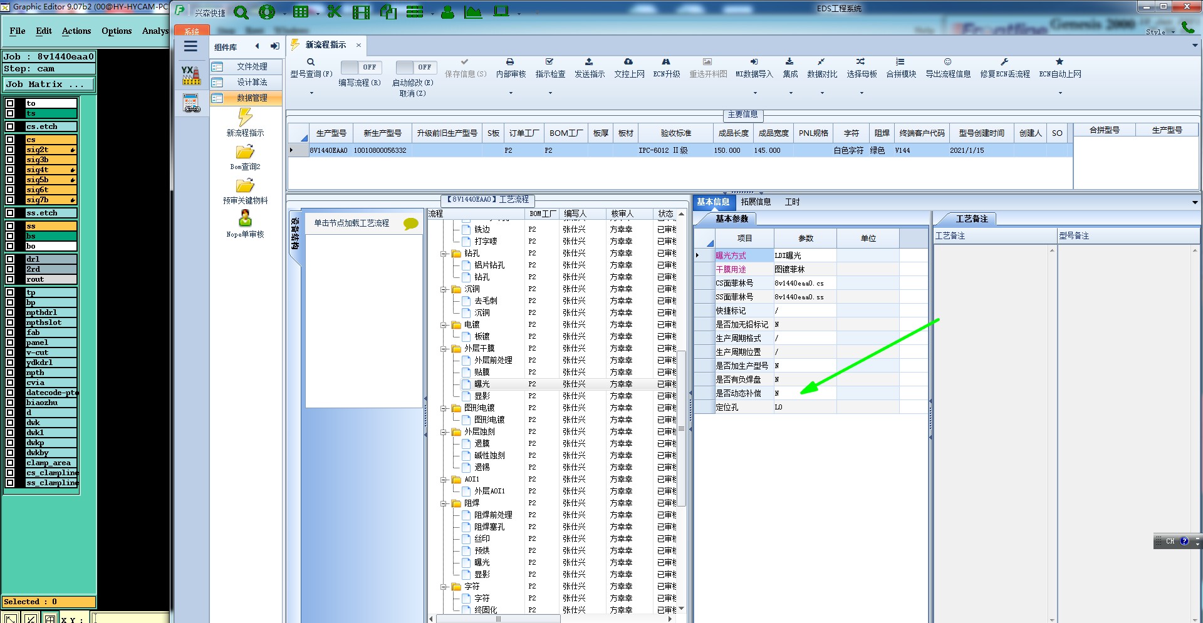Toggle the 启动修改(E) OFF switch

click(415, 67)
